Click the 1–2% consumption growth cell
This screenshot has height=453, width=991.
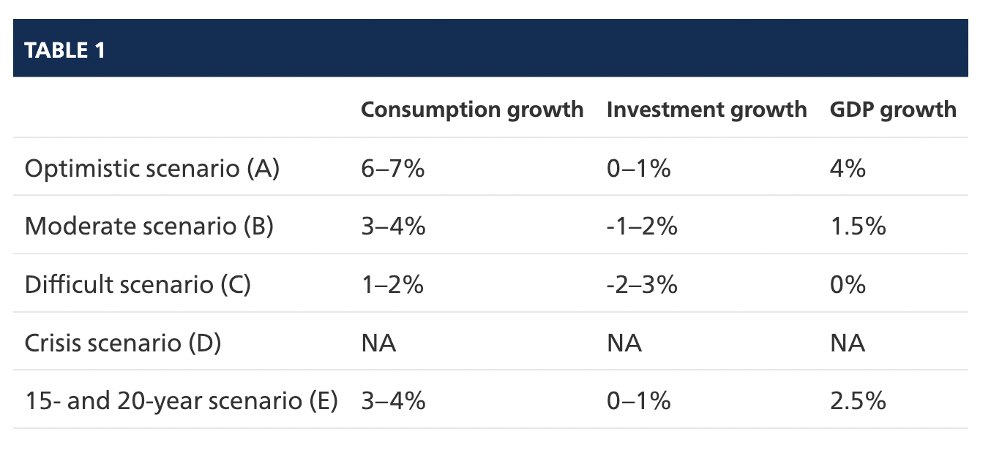392,284
